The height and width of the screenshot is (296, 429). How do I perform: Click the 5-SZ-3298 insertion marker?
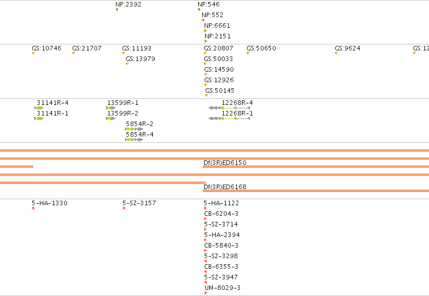click(206, 261)
